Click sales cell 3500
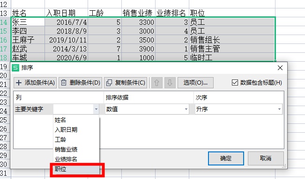 pyautogui.click(x=139, y=40)
